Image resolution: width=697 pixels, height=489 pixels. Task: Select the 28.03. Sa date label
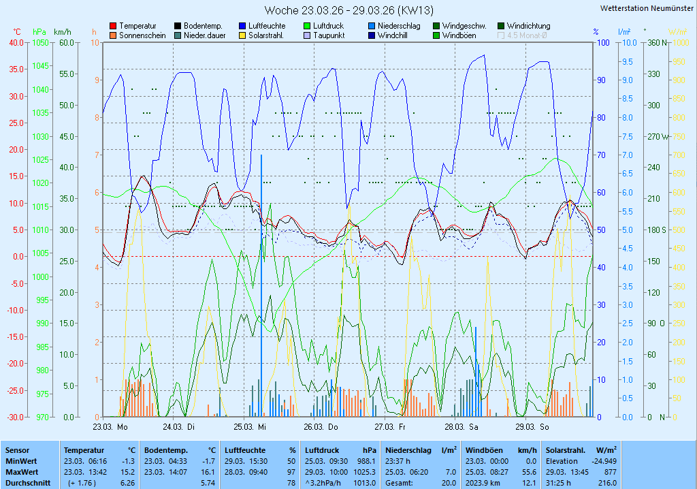pyautogui.click(x=461, y=427)
